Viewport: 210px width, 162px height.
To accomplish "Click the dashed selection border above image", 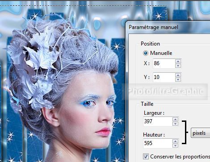I will click(x=83, y=5).
